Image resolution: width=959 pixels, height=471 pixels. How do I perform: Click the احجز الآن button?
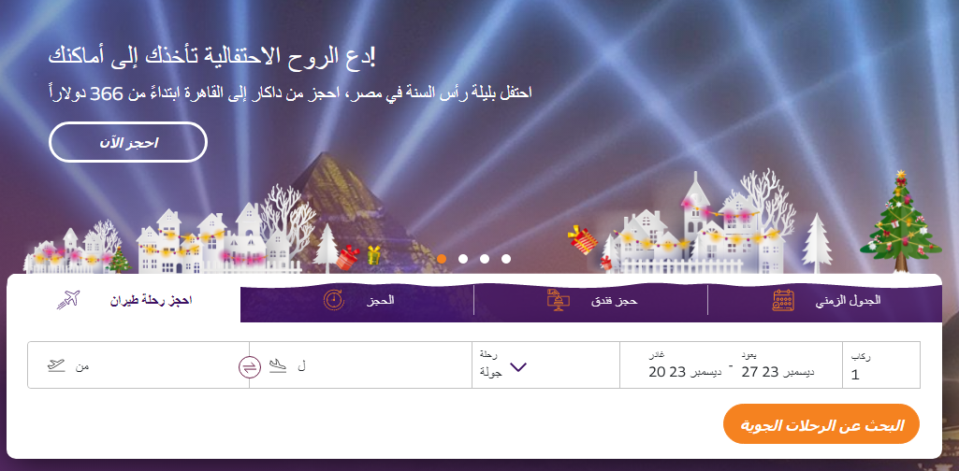128,142
